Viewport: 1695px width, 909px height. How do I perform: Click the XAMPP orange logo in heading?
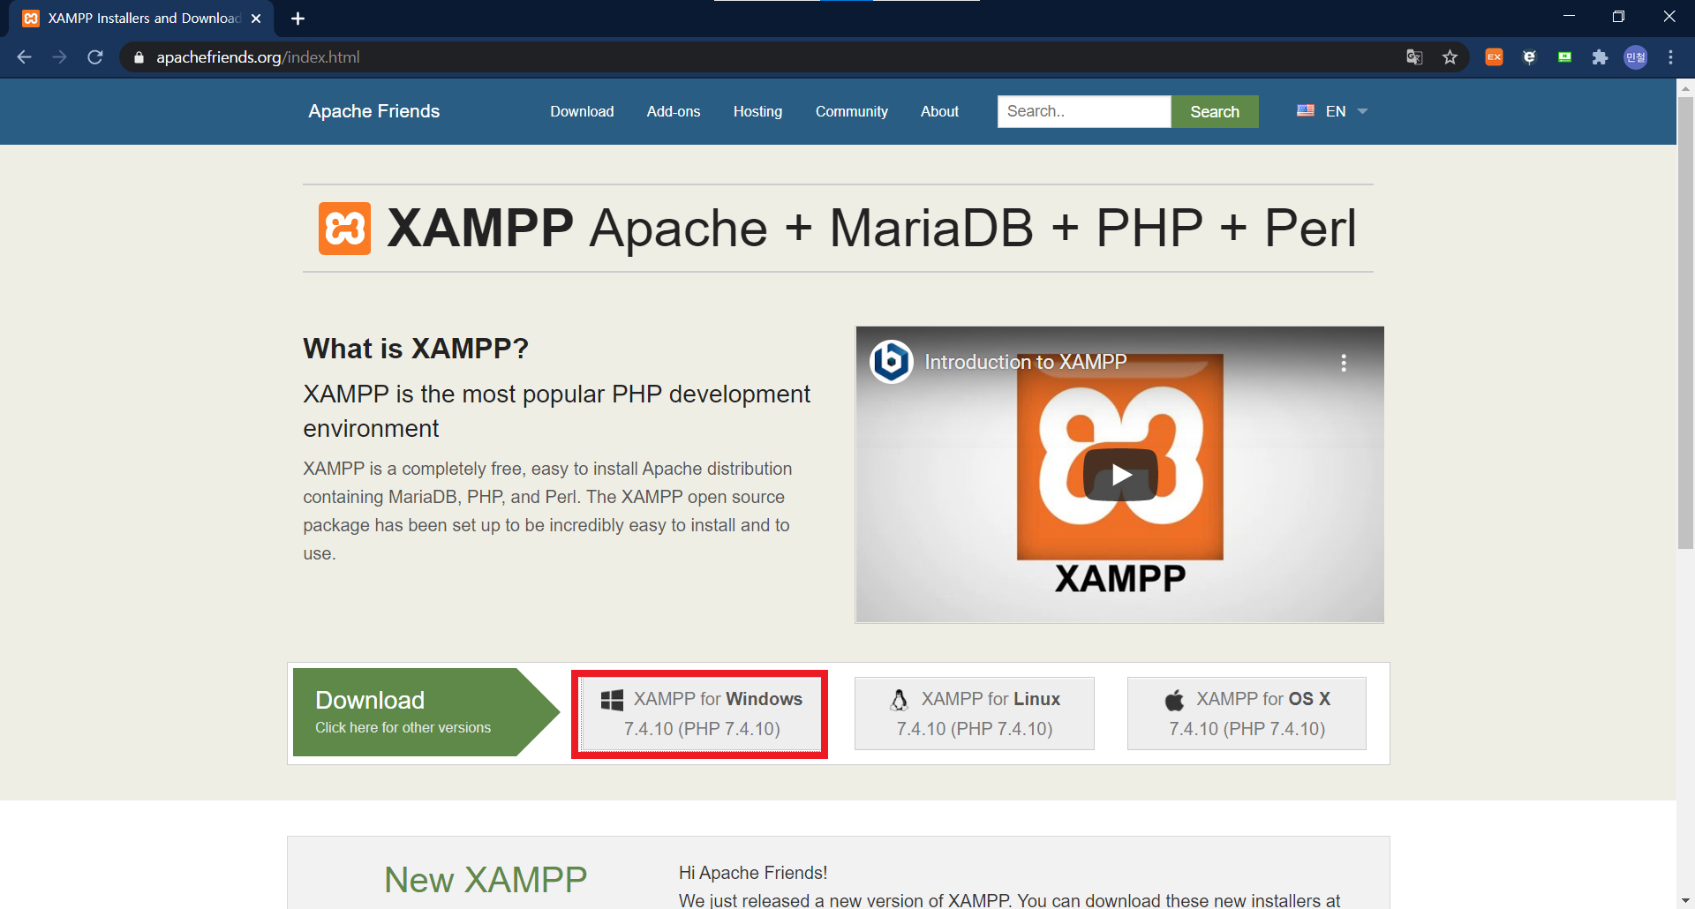pyautogui.click(x=344, y=229)
